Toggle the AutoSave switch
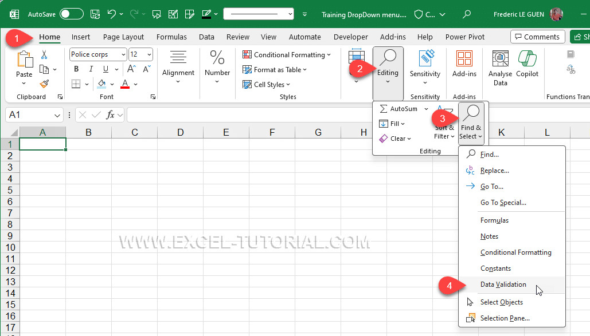This screenshot has width=590, height=336. (72, 14)
